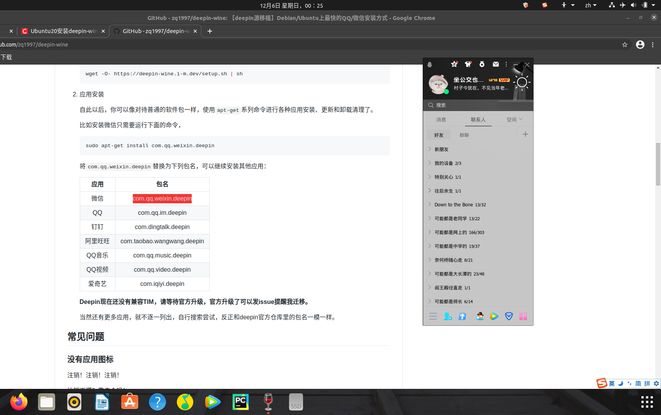
Task: Click the com.qq.music.deepin cell
Action: pos(162,256)
